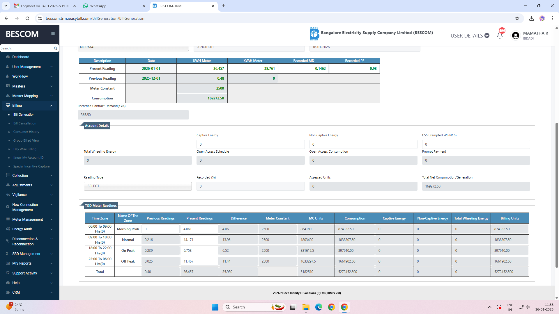This screenshot has height=314, width=559.
Task: Open the Dashboard sidebar item
Action: (21, 57)
